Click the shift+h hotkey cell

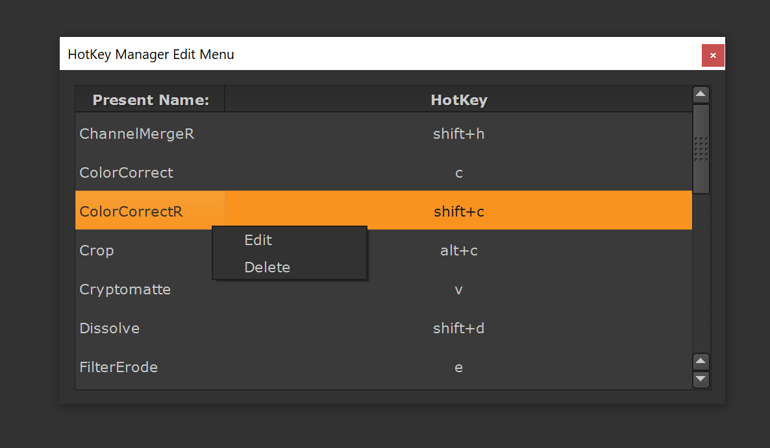tap(458, 134)
